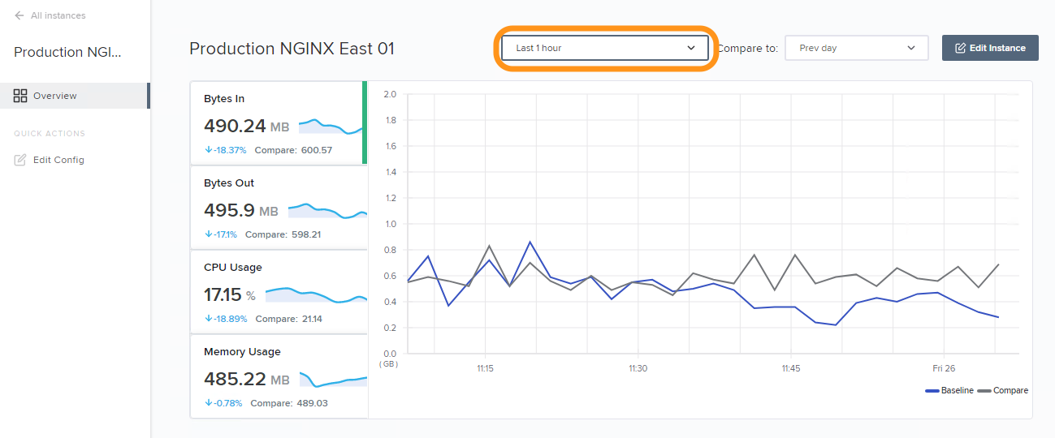The width and height of the screenshot is (1055, 438).
Task: Click the Baseline legend swatch
Action: [x=932, y=391]
